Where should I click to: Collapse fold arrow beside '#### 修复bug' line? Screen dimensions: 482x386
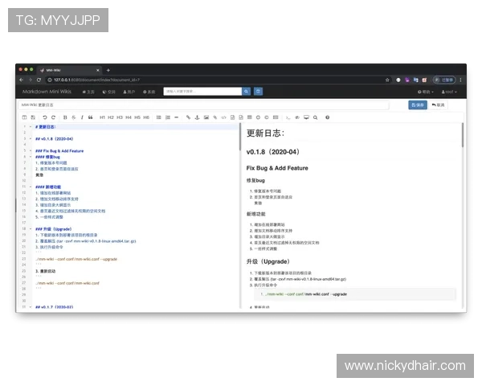coord(31,157)
